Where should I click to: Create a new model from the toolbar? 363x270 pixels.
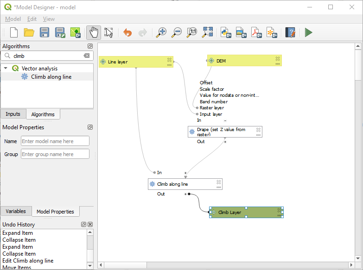click(x=14, y=32)
